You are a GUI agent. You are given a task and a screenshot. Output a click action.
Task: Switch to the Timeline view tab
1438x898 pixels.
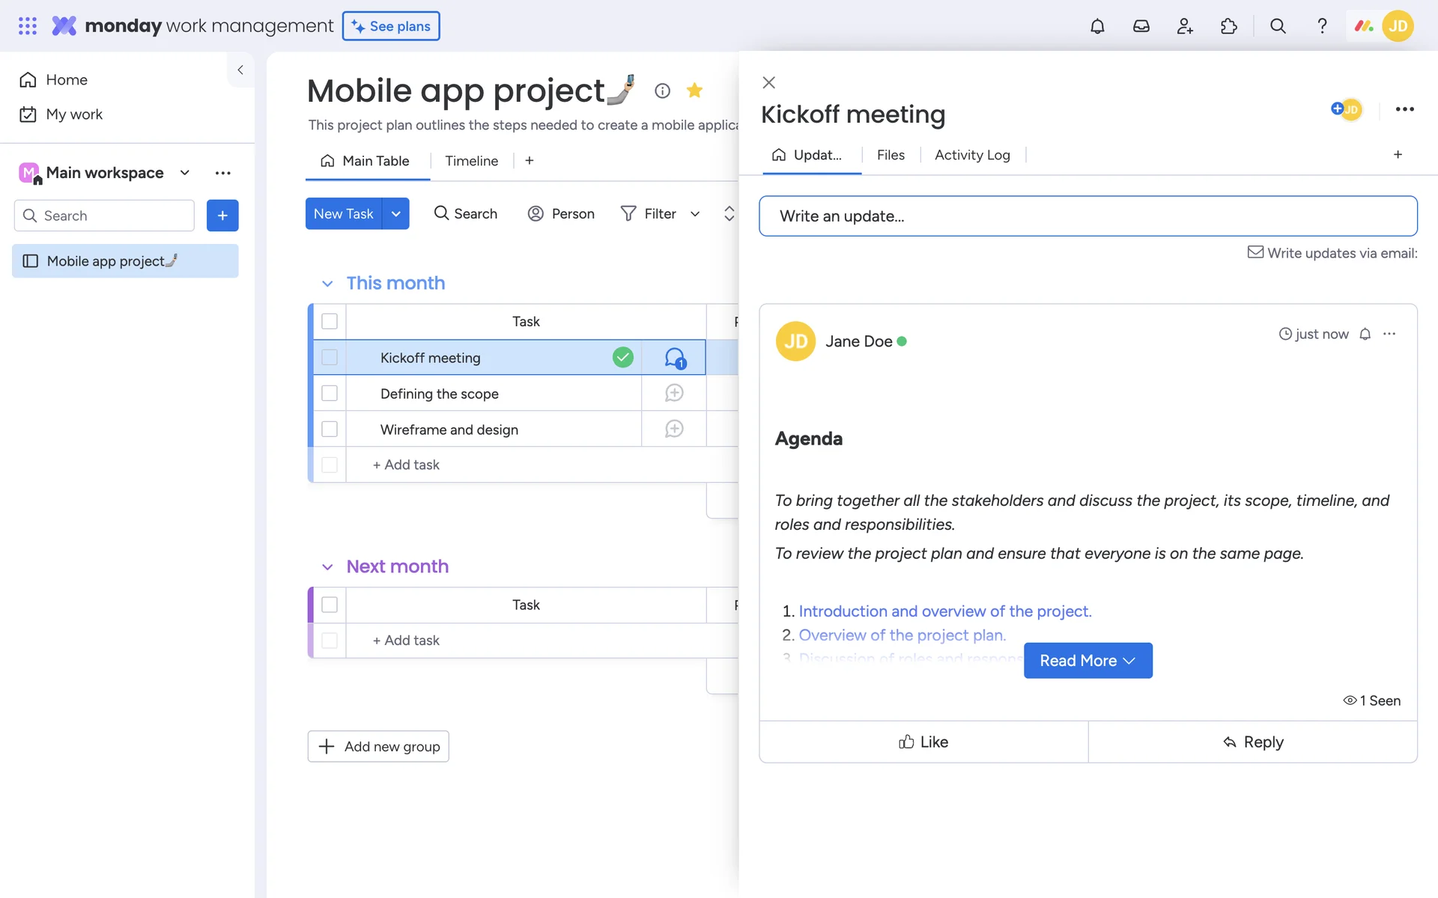click(471, 161)
